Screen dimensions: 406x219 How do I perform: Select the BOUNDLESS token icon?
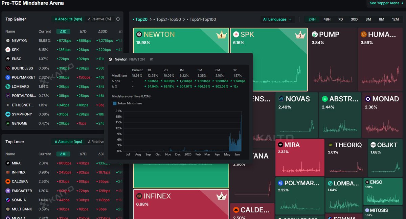[x=8, y=68]
